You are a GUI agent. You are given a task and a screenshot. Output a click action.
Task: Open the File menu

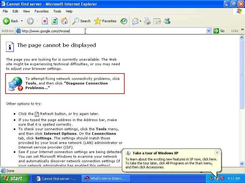pos(5,11)
